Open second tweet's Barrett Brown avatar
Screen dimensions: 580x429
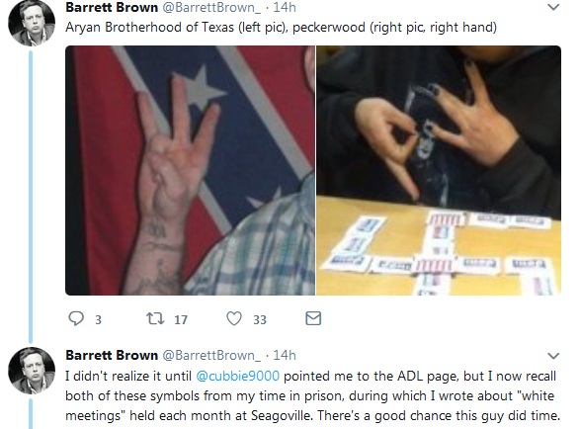[32, 371]
